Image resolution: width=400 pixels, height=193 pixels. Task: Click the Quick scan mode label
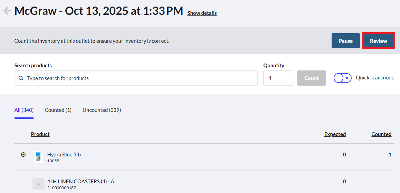[x=375, y=78]
